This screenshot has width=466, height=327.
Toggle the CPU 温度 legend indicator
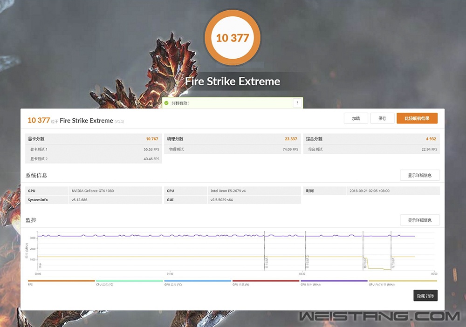pyautogui.click(x=129, y=281)
